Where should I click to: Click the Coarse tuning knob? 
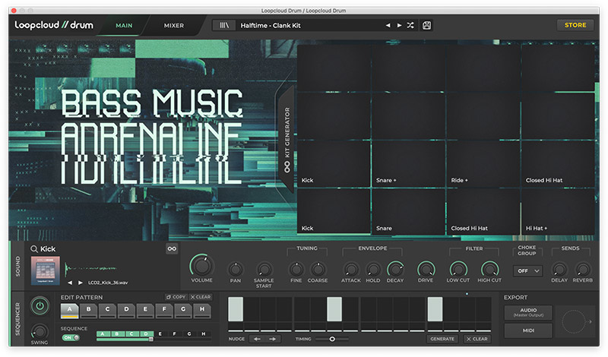pos(318,269)
